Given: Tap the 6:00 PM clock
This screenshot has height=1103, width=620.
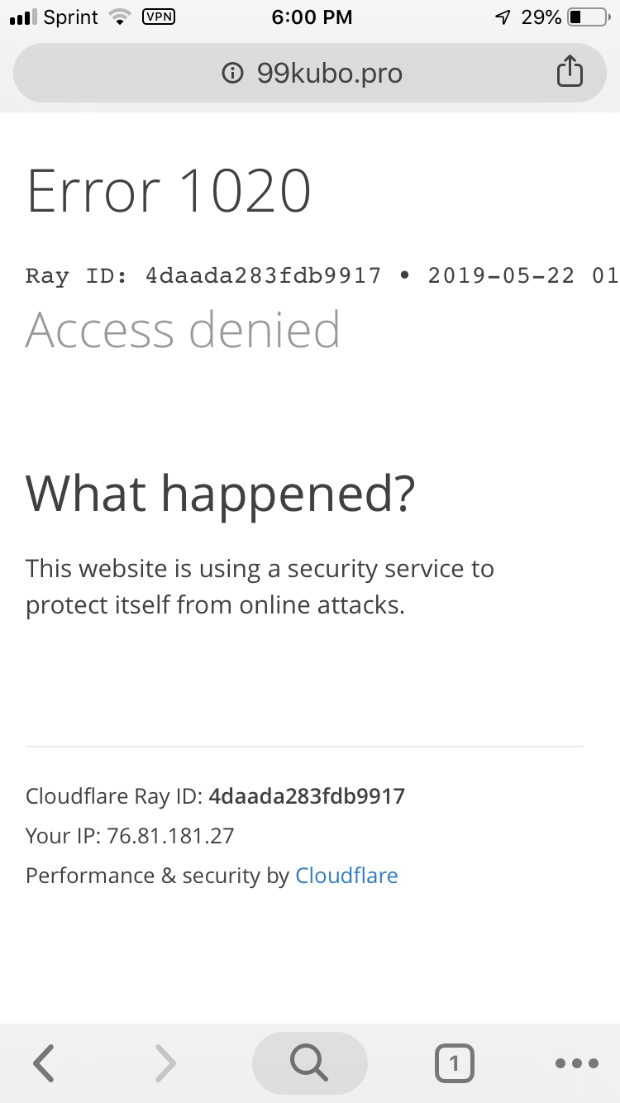Looking at the screenshot, I should 312,17.
